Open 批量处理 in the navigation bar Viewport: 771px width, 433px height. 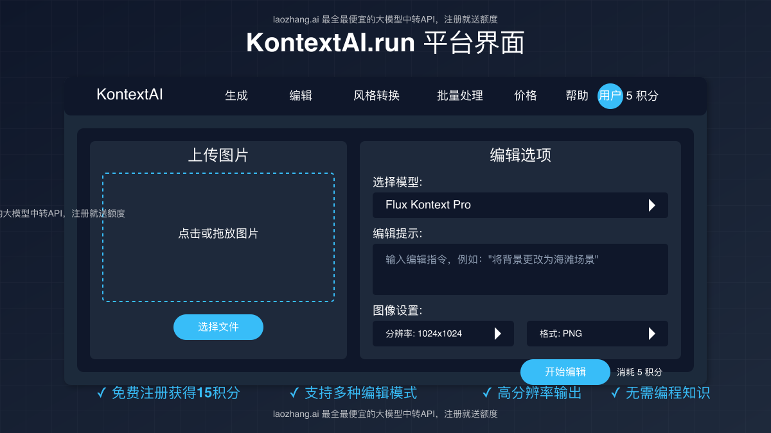pyautogui.click(x=460, y=96)
